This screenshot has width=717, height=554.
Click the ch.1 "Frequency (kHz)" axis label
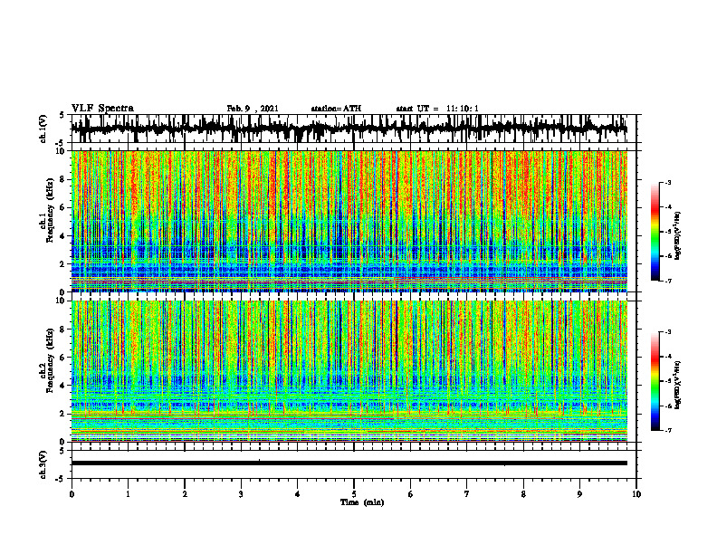50,210
